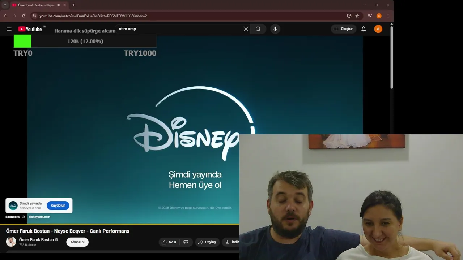Share the video with Paylaş
The image size is (463, 260).
(207, 242)
